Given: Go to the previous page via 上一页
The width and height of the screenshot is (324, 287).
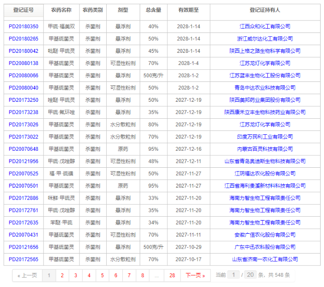Looking at the screenshot, I should point(27,275).
